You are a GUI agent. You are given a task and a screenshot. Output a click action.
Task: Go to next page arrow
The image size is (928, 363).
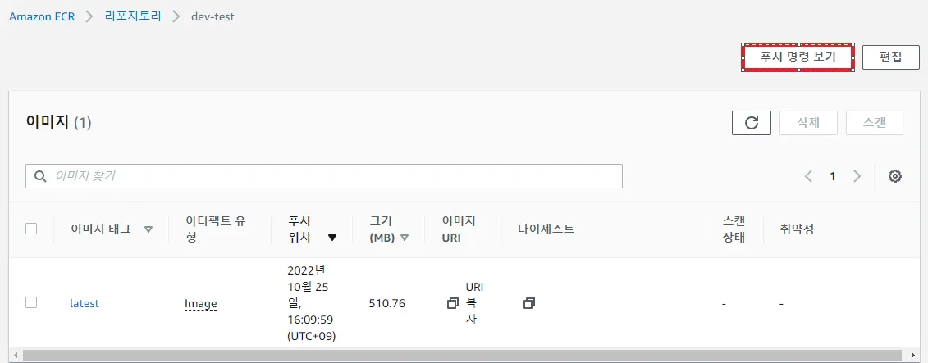pyautogui.click(x=857, y=176)
